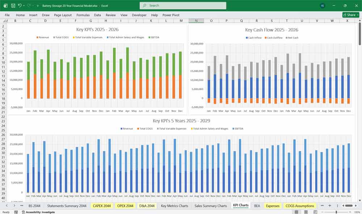The height and width of the screenshot is (214, 362).
Task: Open the Customize Quick Access Toolbar dropdown
Action: click(37, 5)
